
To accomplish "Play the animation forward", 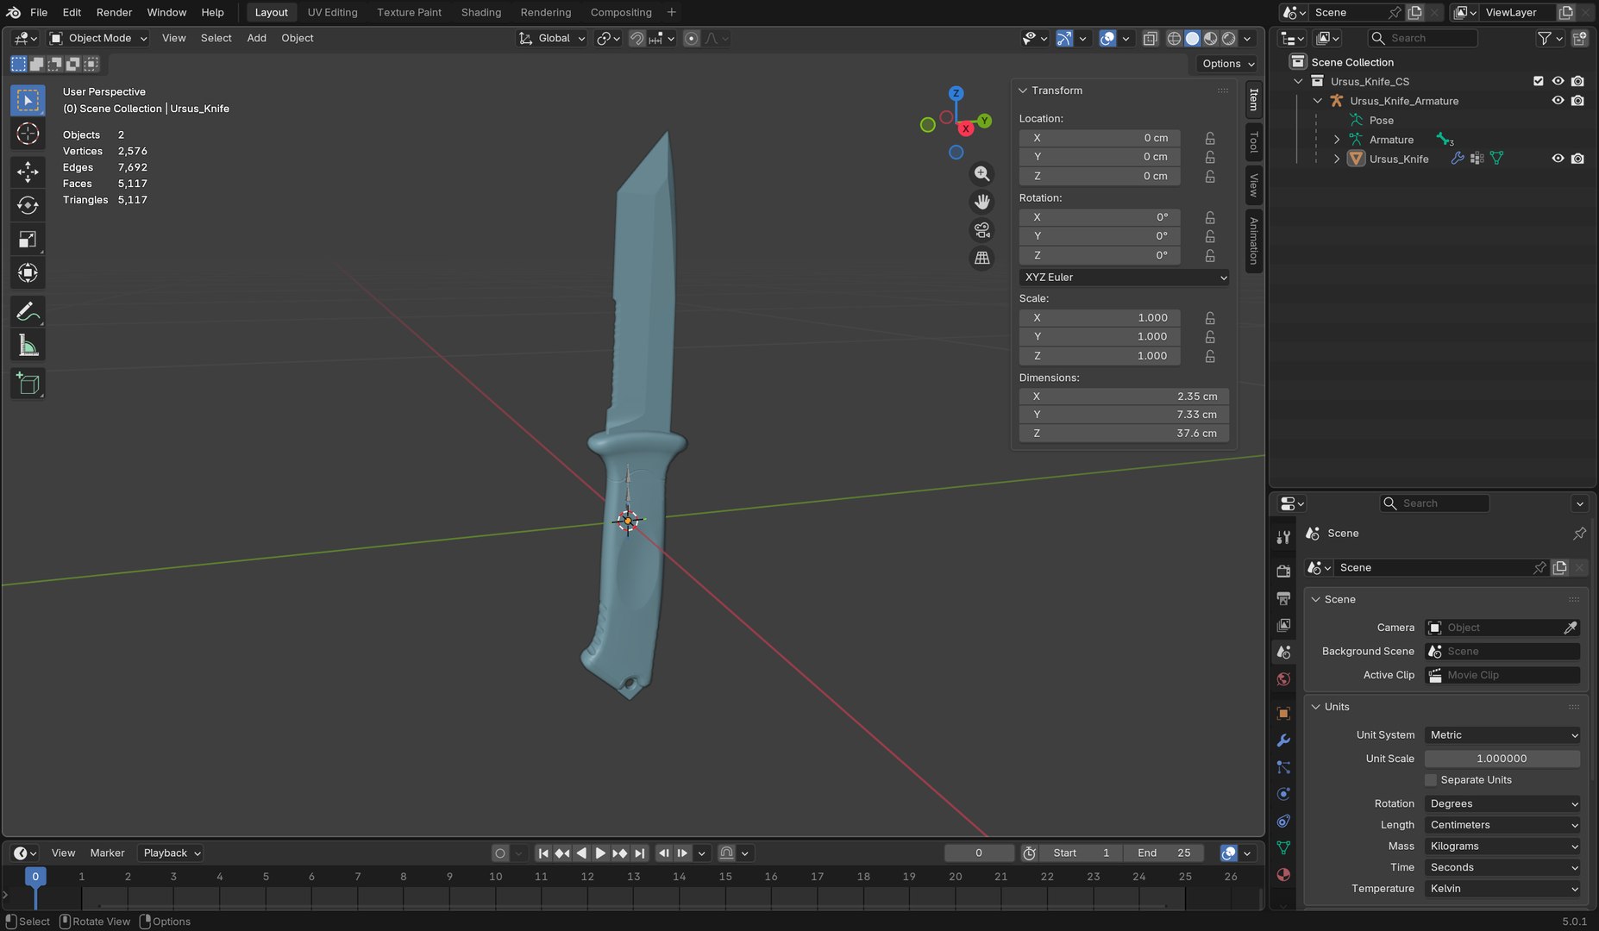I will click(x=600, y=853).
